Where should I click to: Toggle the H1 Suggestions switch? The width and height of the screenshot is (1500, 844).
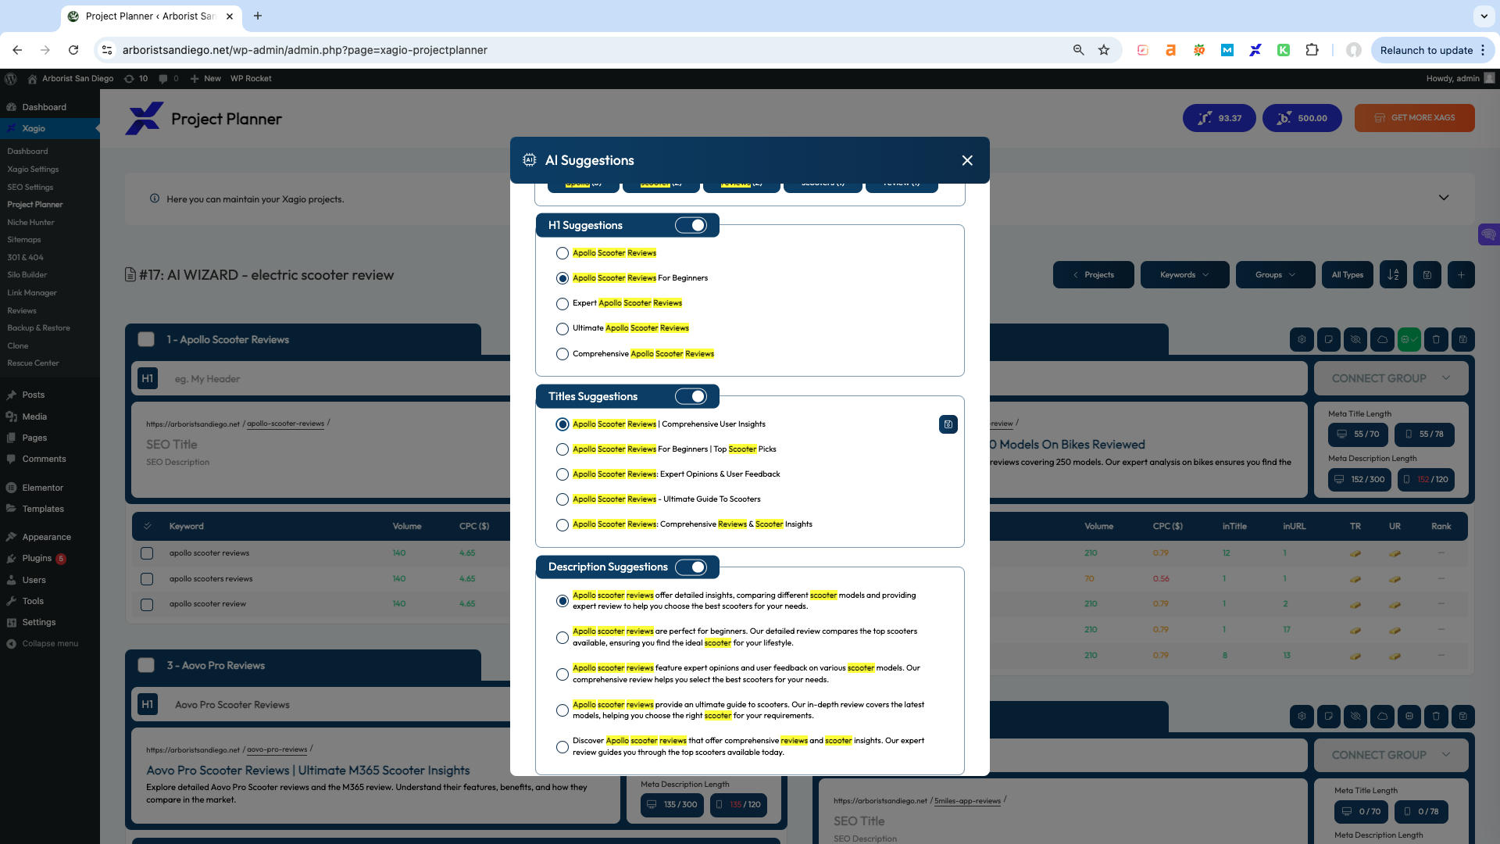[691, 225]
